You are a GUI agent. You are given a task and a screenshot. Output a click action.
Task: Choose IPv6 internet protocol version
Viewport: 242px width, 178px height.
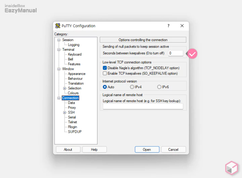coord(159,87)
